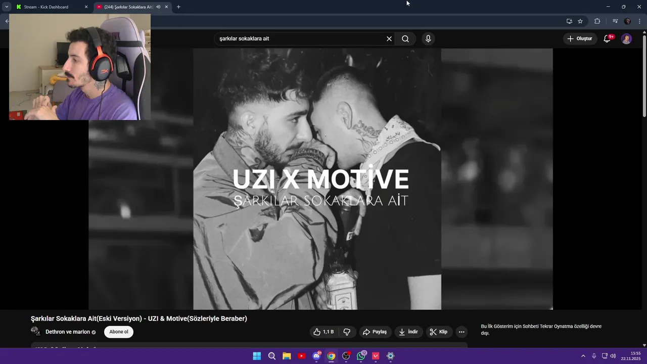The width and height of the screenshot is (647, 364).
Task: Open the Settings gear taskbar icon
Action: tap(390, 356)
